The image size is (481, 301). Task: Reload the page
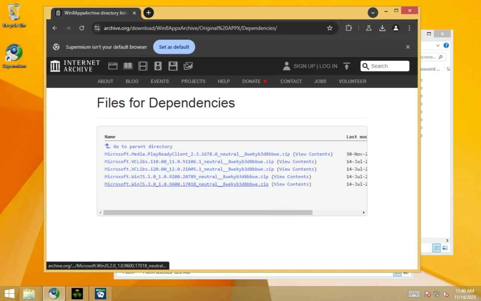pos(82,28)
